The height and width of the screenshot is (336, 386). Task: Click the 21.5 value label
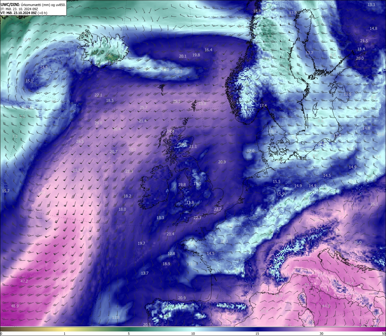click(364, 41)
